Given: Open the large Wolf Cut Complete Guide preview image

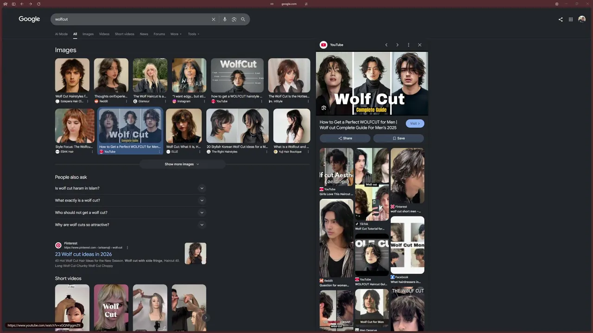Looking at the screenshot, I should point(372,83).
